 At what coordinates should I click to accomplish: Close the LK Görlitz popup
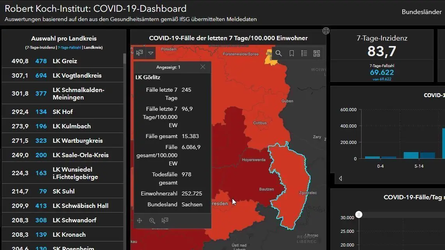point(203,67)
